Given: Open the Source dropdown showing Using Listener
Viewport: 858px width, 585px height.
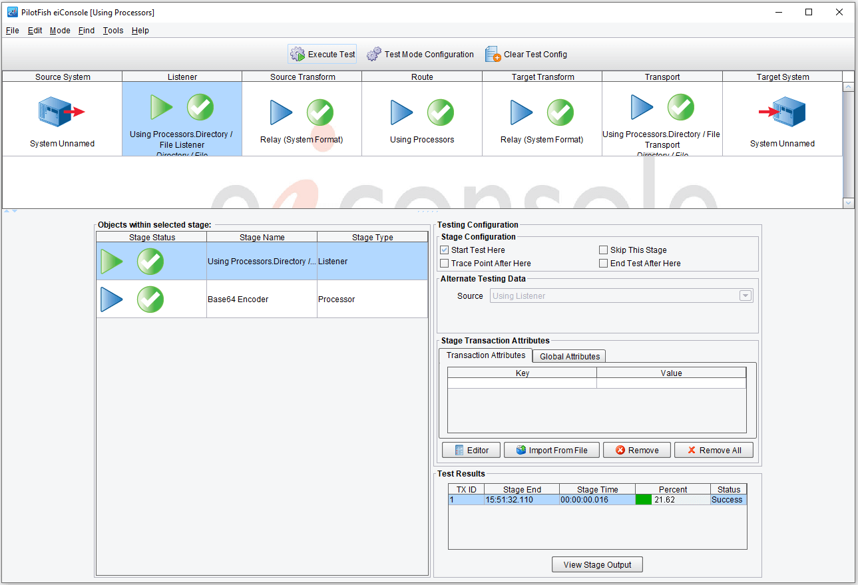Looking at the screenshot, I should coord(622,296).
